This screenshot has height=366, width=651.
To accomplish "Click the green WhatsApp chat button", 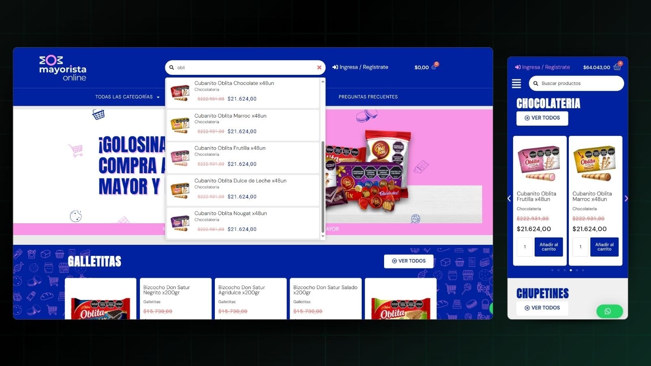I will click(x=609, y=311).
